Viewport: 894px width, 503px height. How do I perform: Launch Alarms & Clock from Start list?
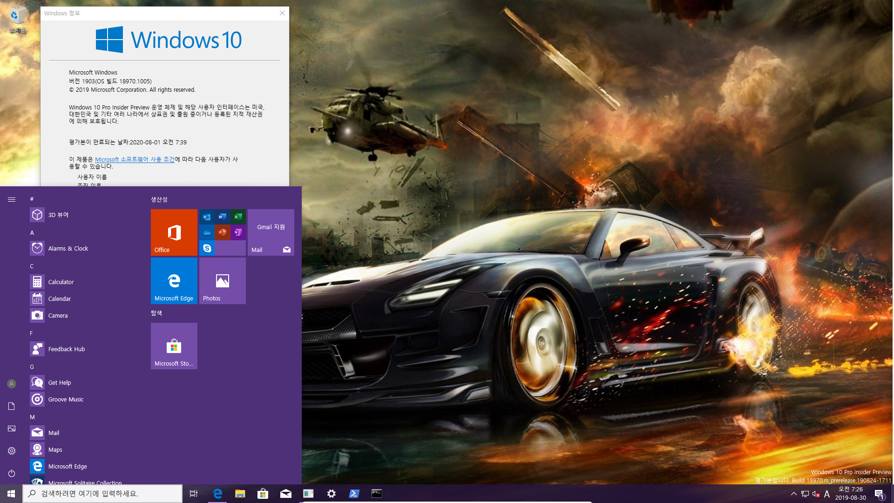click(x=84, y=248)
